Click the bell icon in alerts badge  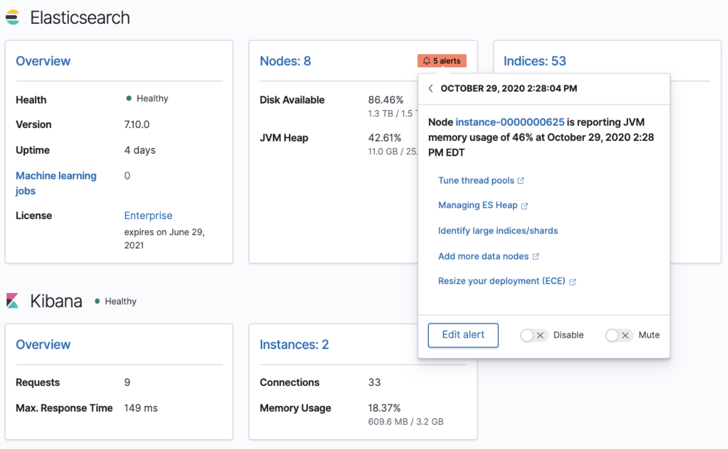point(427,61)
